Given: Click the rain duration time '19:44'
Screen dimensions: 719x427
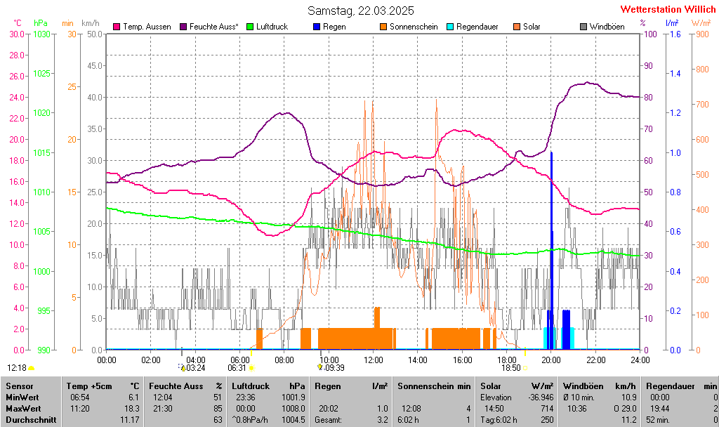Looking at the screenshot, I should click(x=660, y=408).
